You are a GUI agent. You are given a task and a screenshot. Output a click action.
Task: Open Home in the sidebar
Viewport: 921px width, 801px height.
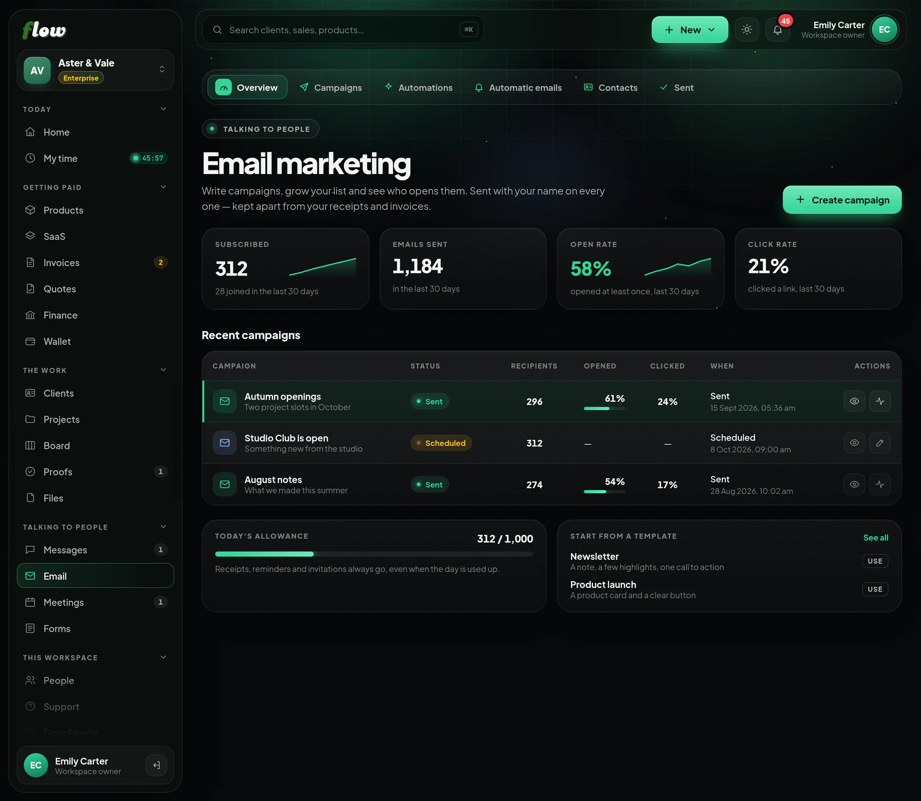click(x=95, y=132)
